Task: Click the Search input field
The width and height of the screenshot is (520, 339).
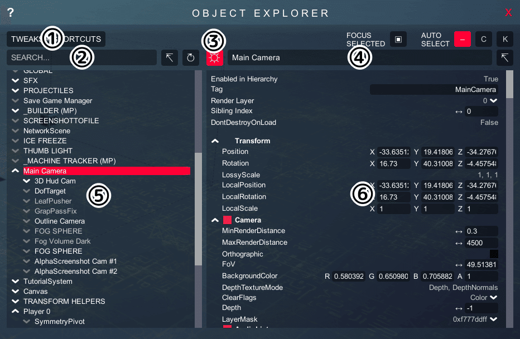Action: point(81,57)
